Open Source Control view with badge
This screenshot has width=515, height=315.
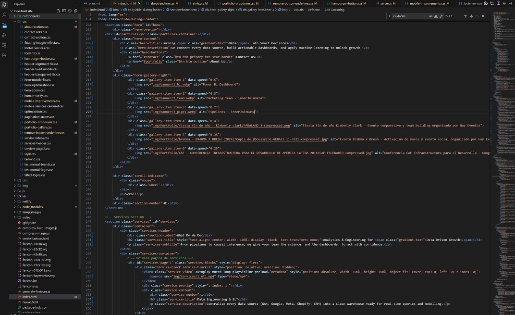[x=4, y=25]
